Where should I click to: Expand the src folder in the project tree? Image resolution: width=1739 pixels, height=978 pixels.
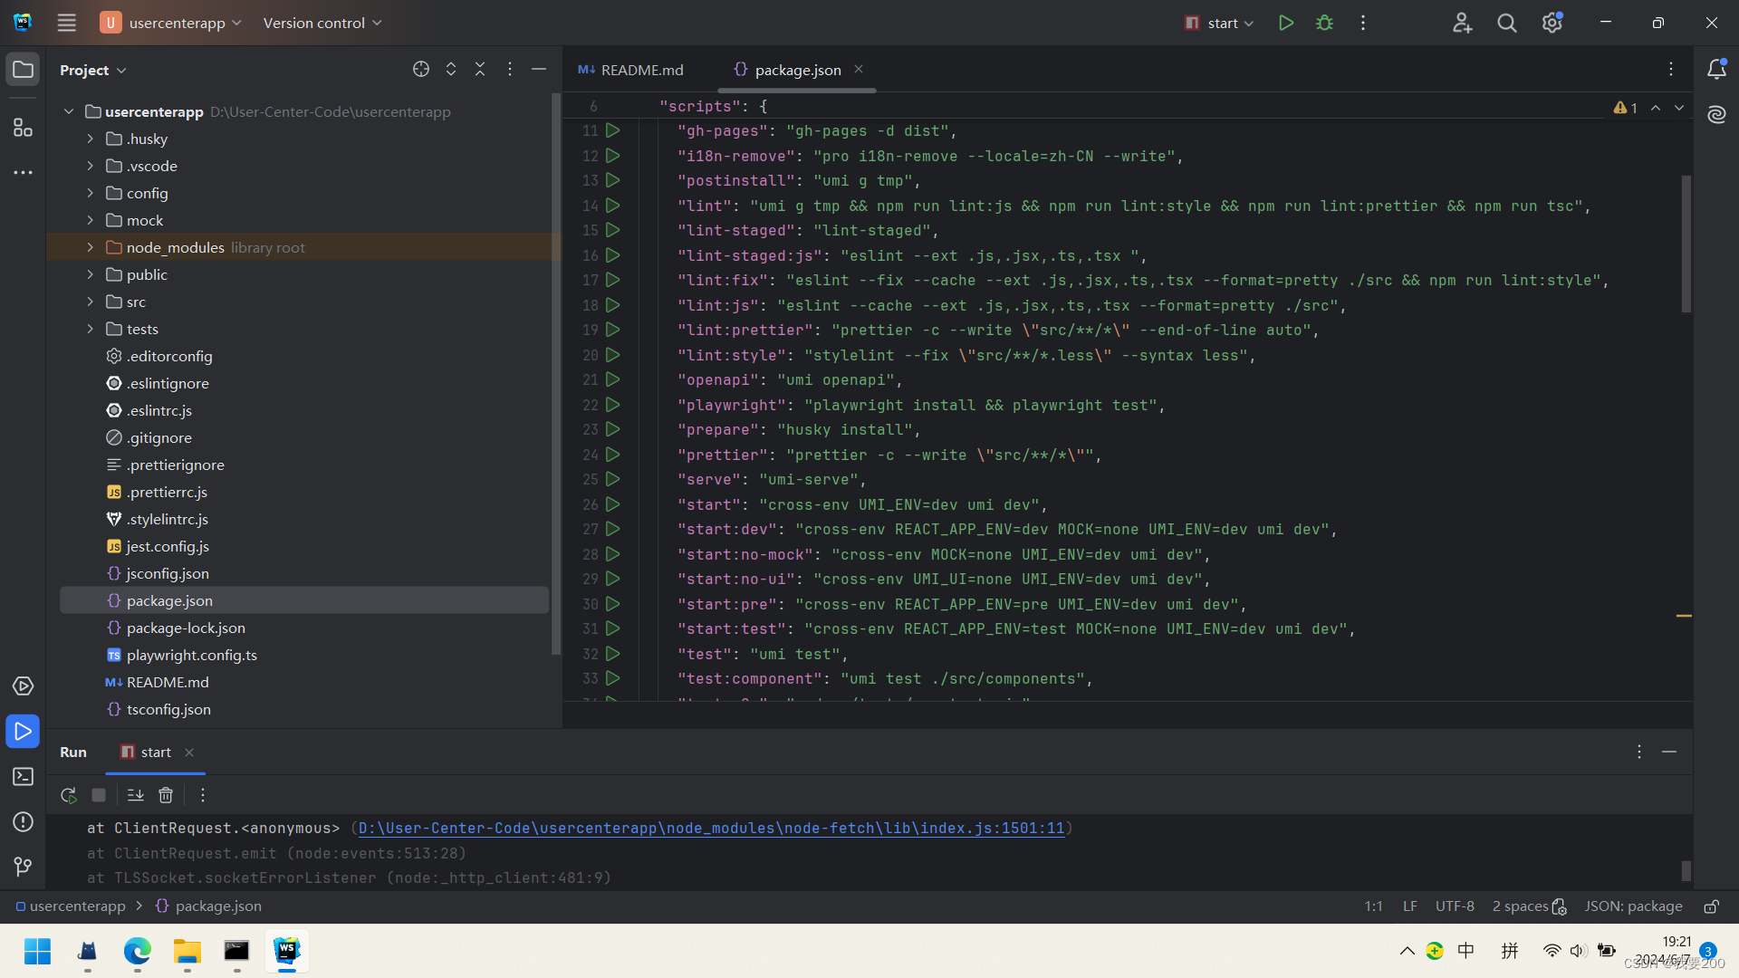[90, 302]
